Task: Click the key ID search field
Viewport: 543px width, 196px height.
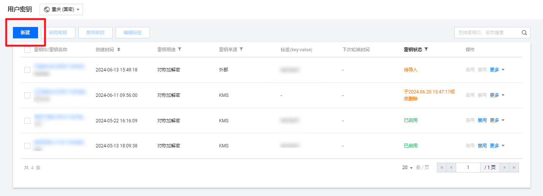Action: [x=487, y=33]
